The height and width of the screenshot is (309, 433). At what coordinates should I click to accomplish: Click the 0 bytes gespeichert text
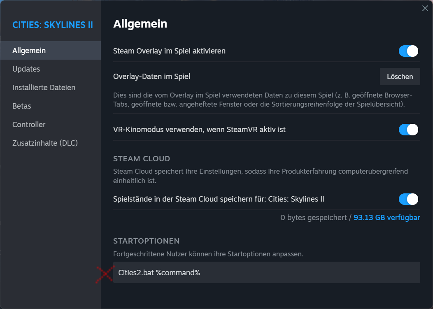(x=313, y=218)
